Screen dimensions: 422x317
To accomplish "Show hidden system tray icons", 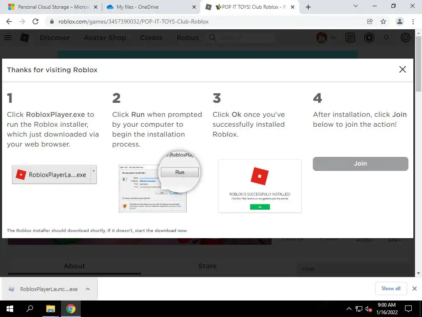I will (349, 309).
